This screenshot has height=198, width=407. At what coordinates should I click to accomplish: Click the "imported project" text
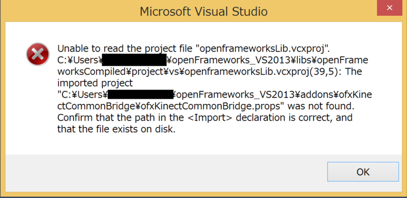click(x=95, y=83)
